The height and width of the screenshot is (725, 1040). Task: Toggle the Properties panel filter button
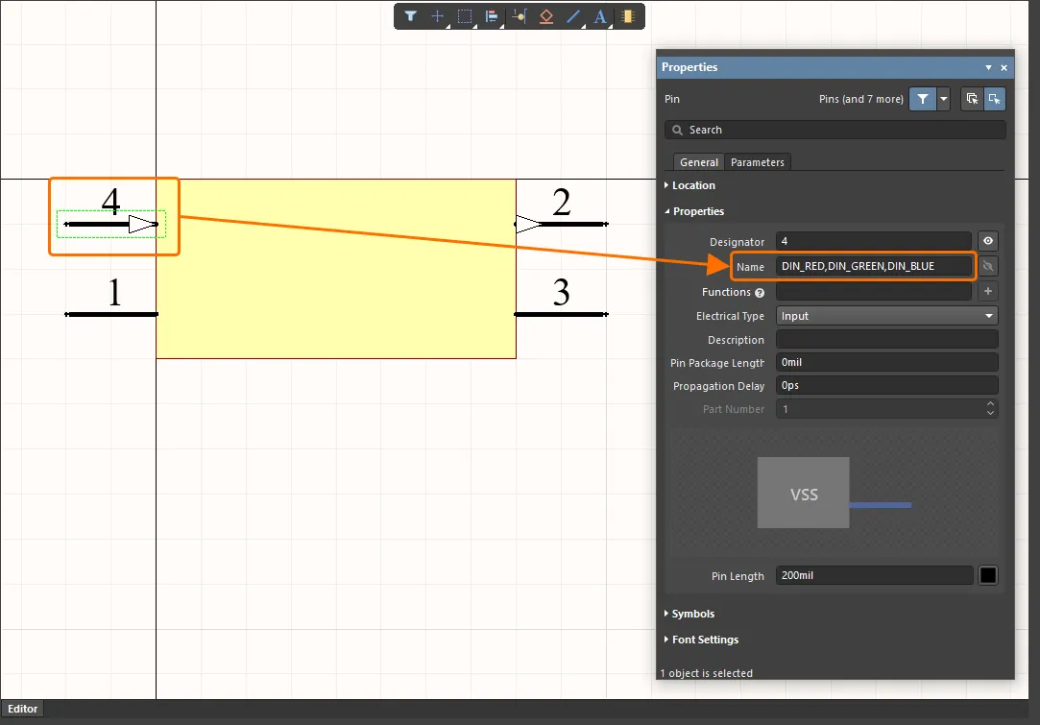pos(923,99)
